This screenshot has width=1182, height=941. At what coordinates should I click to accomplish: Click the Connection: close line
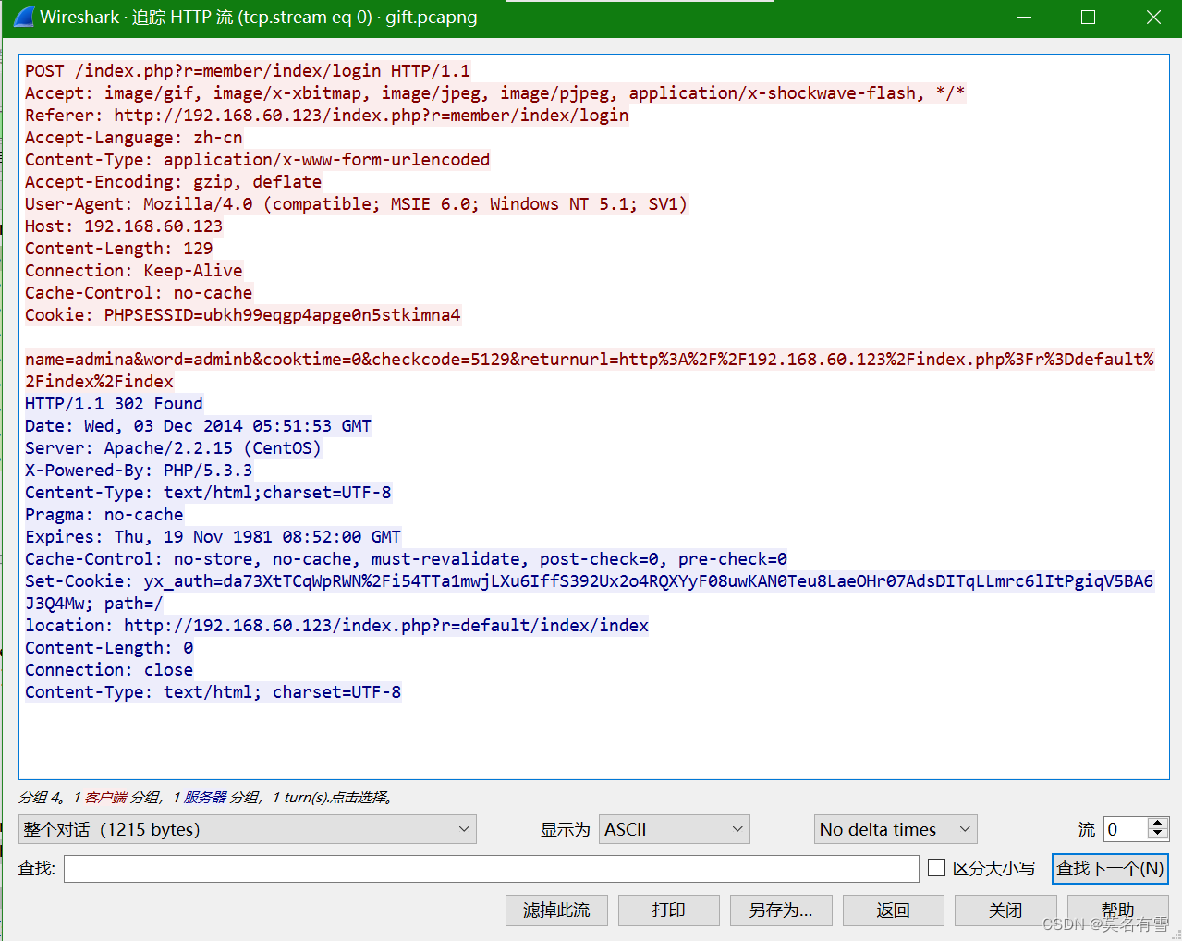click(x=109, y=670)
